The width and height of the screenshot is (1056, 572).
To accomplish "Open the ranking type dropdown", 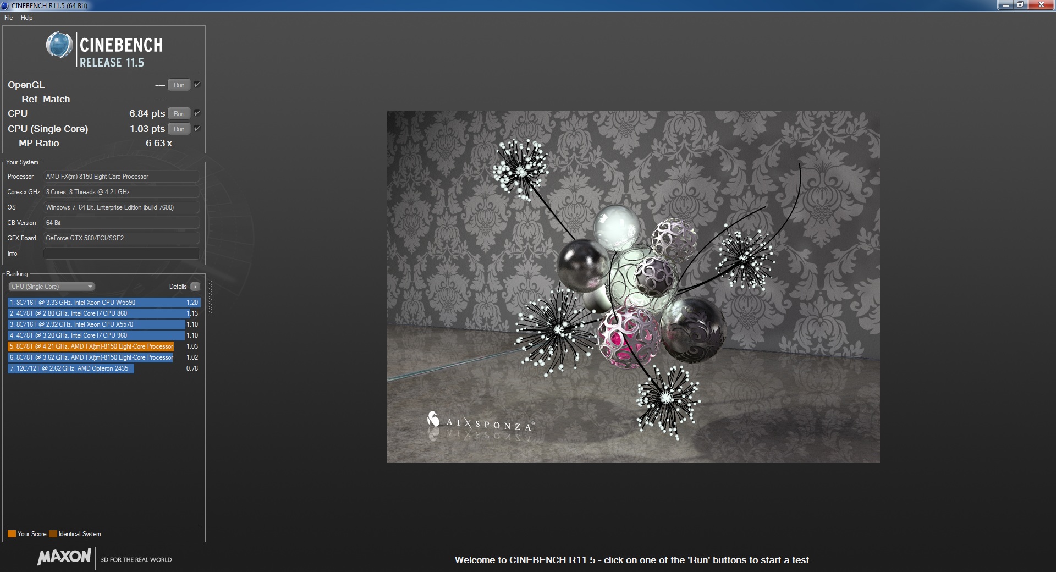I will (51, 287).
